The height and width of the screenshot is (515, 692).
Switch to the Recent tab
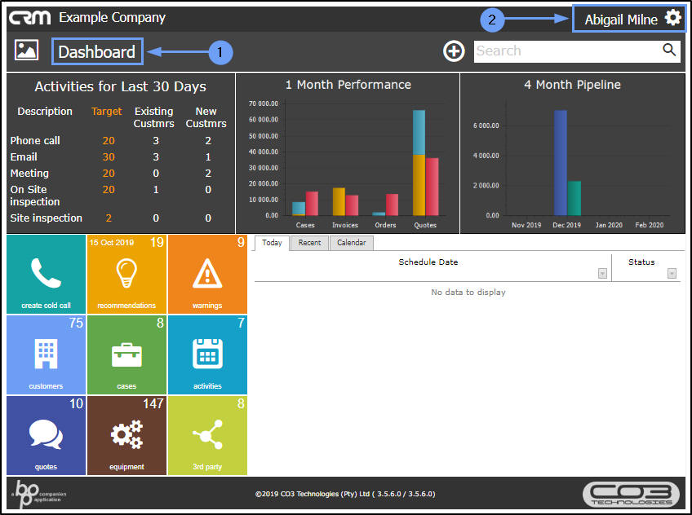[x=309, y=243]
